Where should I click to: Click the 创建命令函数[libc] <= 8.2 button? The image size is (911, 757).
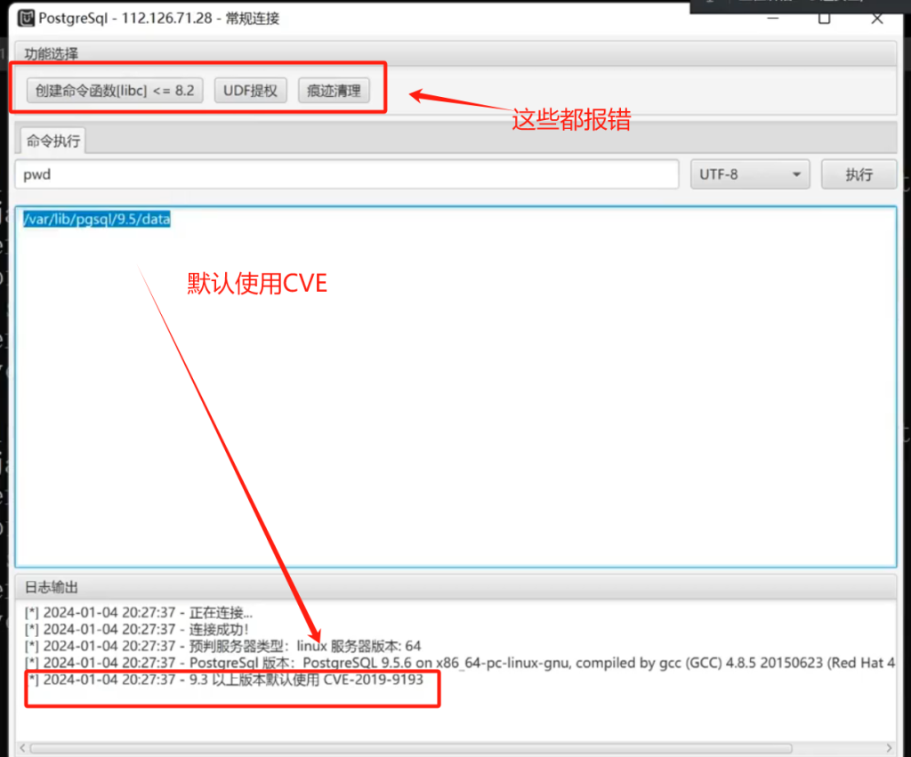[115, 91]
